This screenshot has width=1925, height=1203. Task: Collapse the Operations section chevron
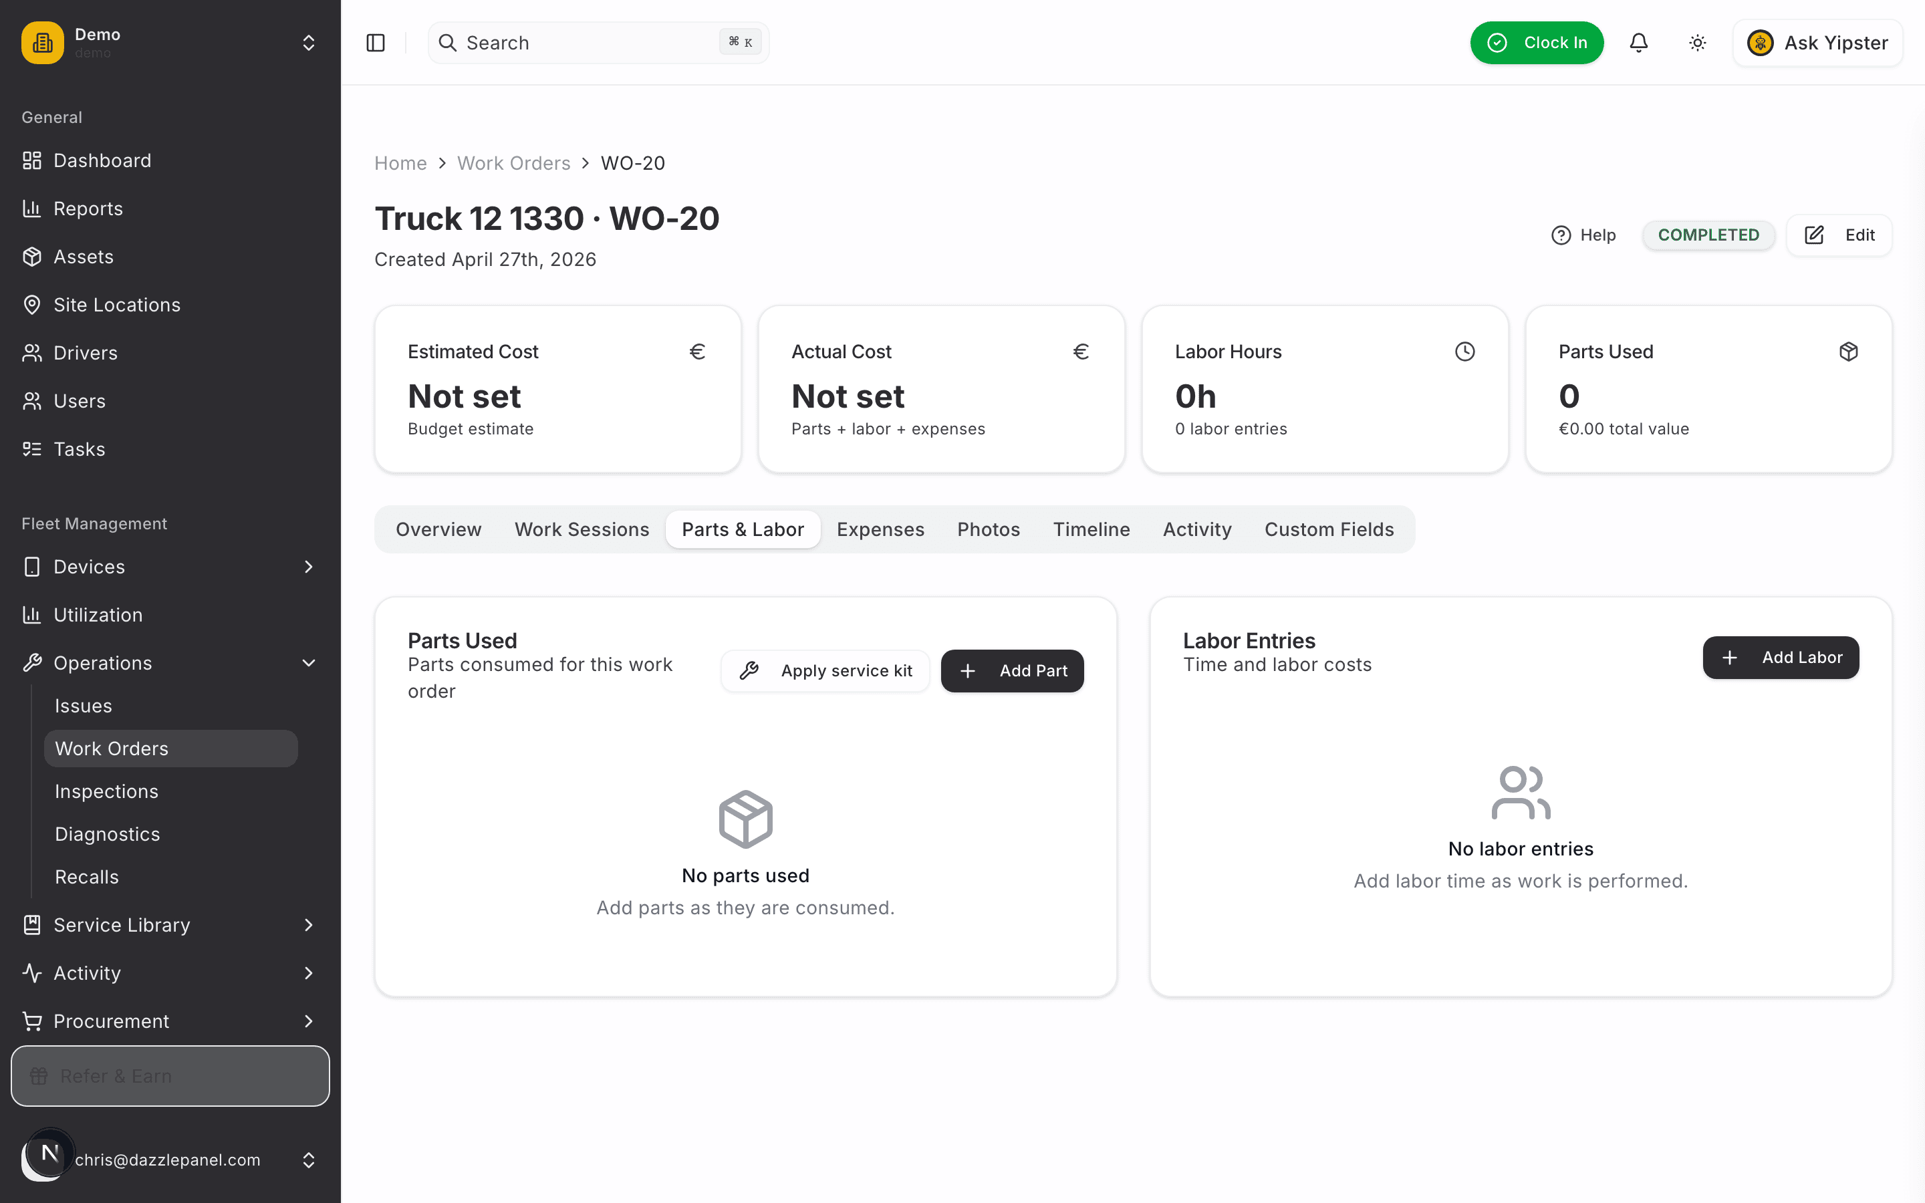click(x=309, y=663)
